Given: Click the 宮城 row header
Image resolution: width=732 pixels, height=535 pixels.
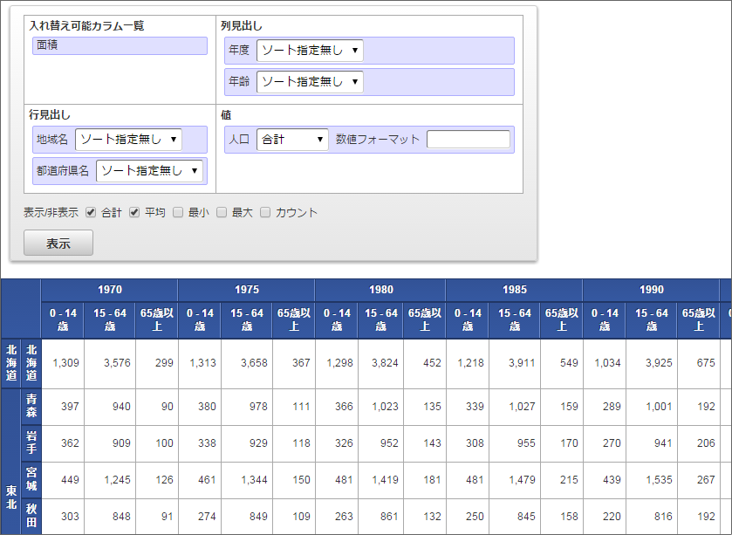Looking at the screenshot, I should [31, 479].
